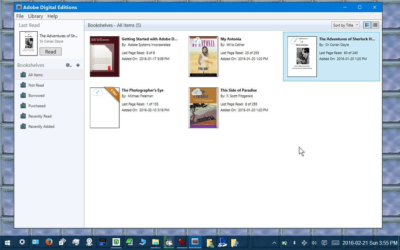Open the File Explorer taskbar icon
Viewport: 400px width, 250px height.
[155, 242]
